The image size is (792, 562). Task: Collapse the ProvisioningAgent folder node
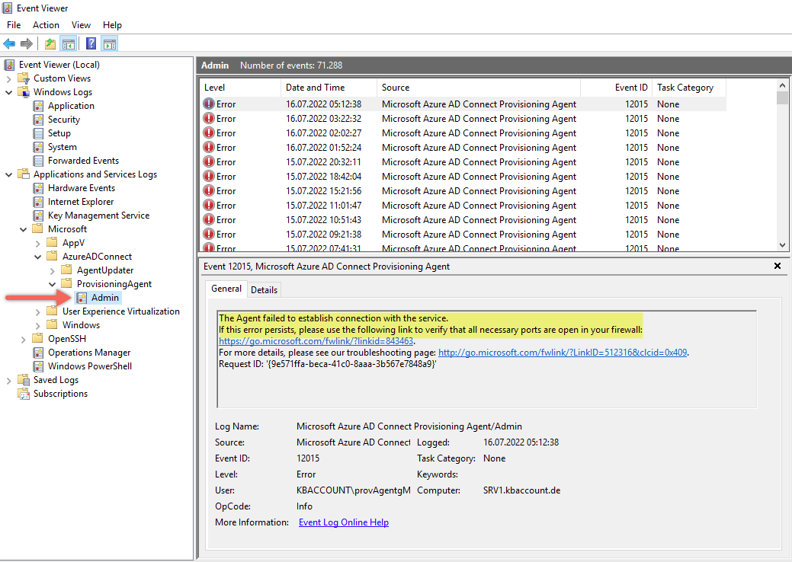click(x=52, y=284)
